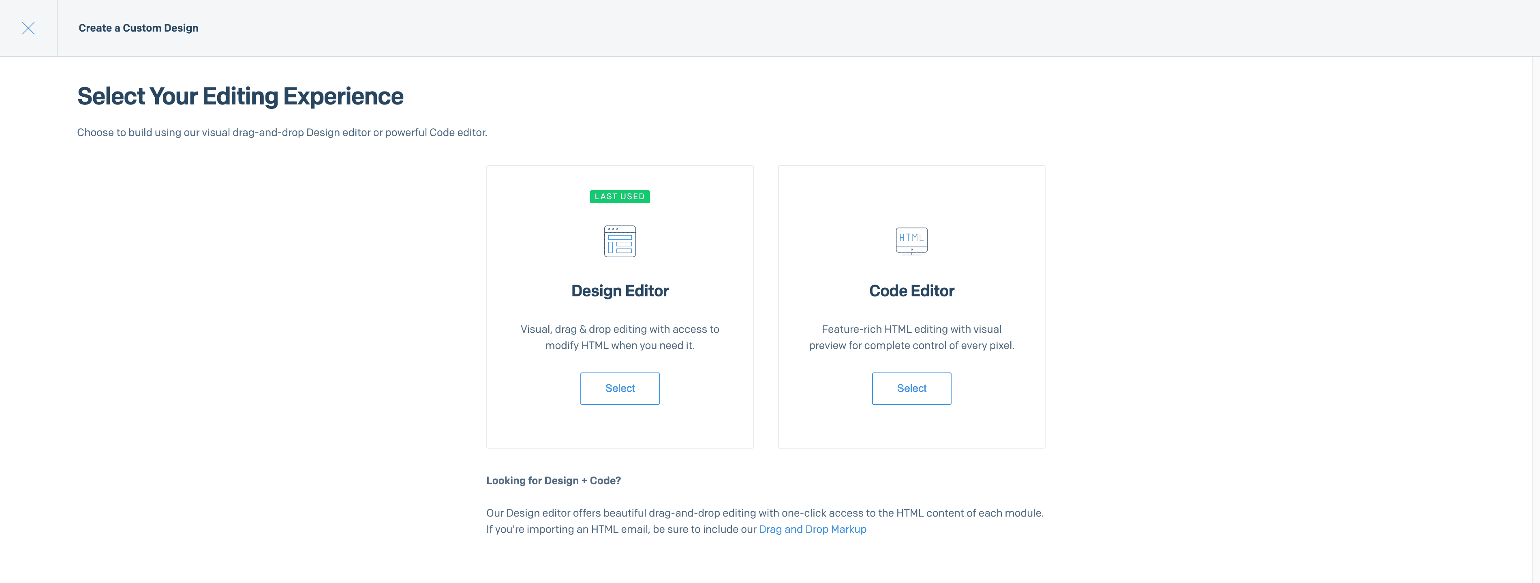Click the X icon in the top-left corner
The image size is (1540, 583).
click(x=28, y=28)
